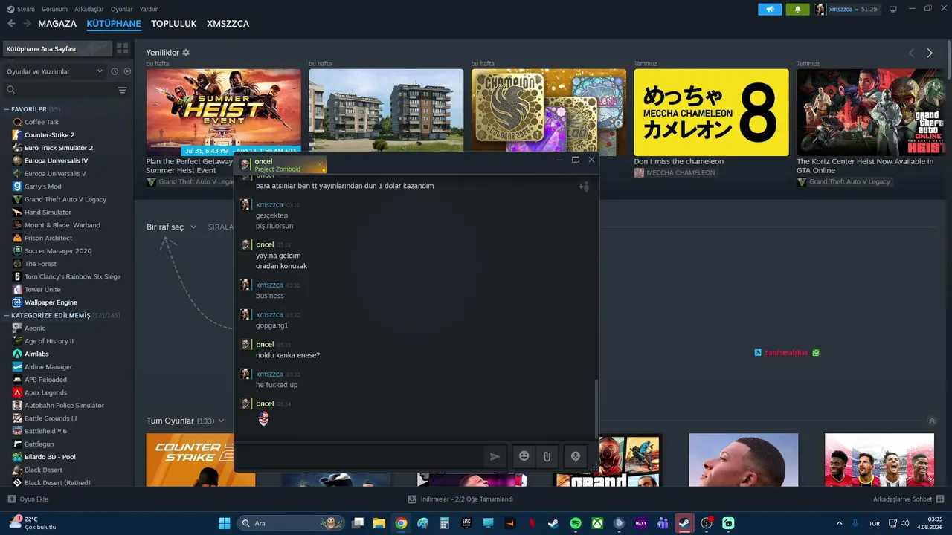The height and width of the screenshot is (535, 952).
Task: Click the Windows taskbar search box
Action: point(292,523)
